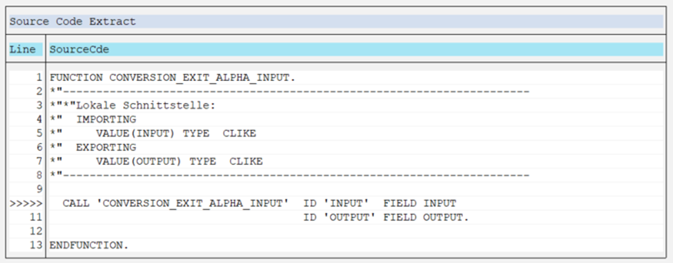This screenshot has height=263, width=673.
Task: Select the SourceCde column header
Action: pyautogui.click(x=79, y=50)
